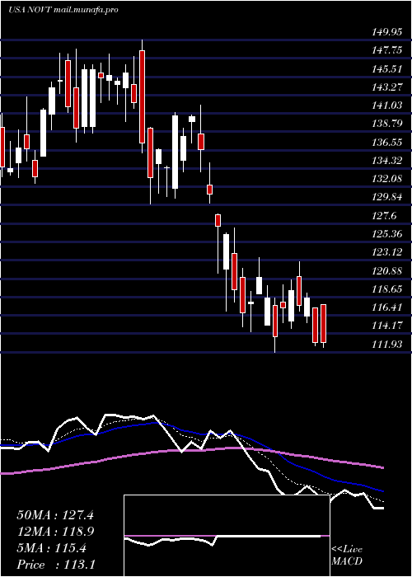Image resolution: width=412 pixels, height=577 pixels.
Task: Click the 114.17 price axis label
Action: click(x=386, y=326)
